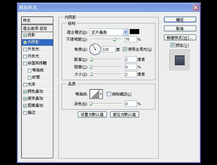Close the 图层样式 dialog window
The image size is (217, 165).
(x=196, y=7)
